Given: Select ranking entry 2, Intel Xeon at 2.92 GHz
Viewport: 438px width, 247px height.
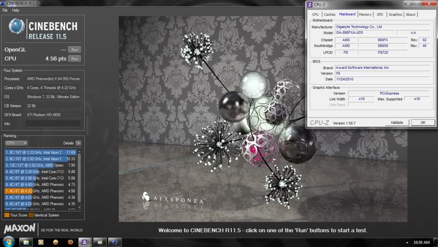Looking at the screenshot, I should coord(40,159).
